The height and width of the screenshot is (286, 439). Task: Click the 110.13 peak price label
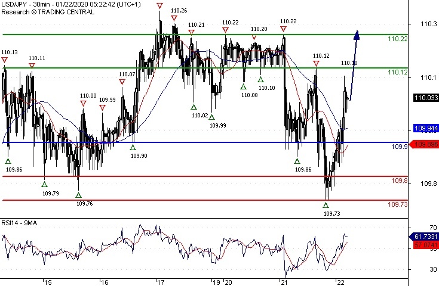(10, 52)
